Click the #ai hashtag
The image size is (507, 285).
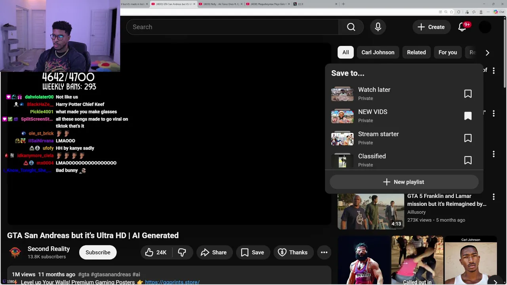point(136,274)
